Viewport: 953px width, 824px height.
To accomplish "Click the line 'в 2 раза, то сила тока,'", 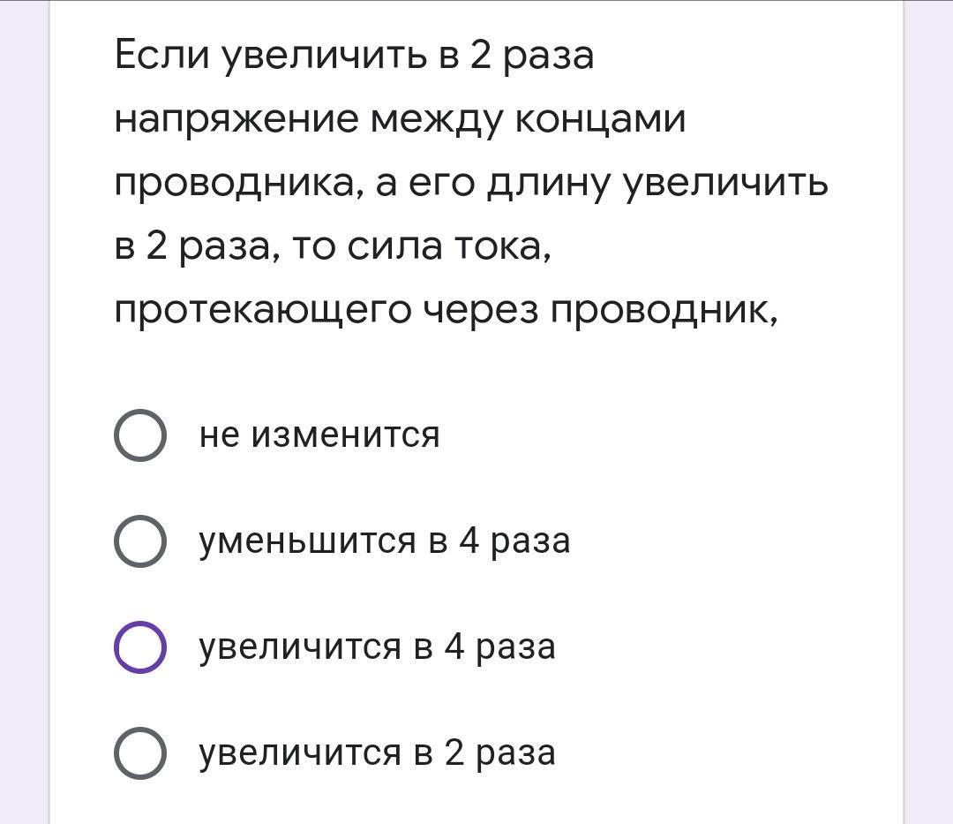I will (333, 247).
